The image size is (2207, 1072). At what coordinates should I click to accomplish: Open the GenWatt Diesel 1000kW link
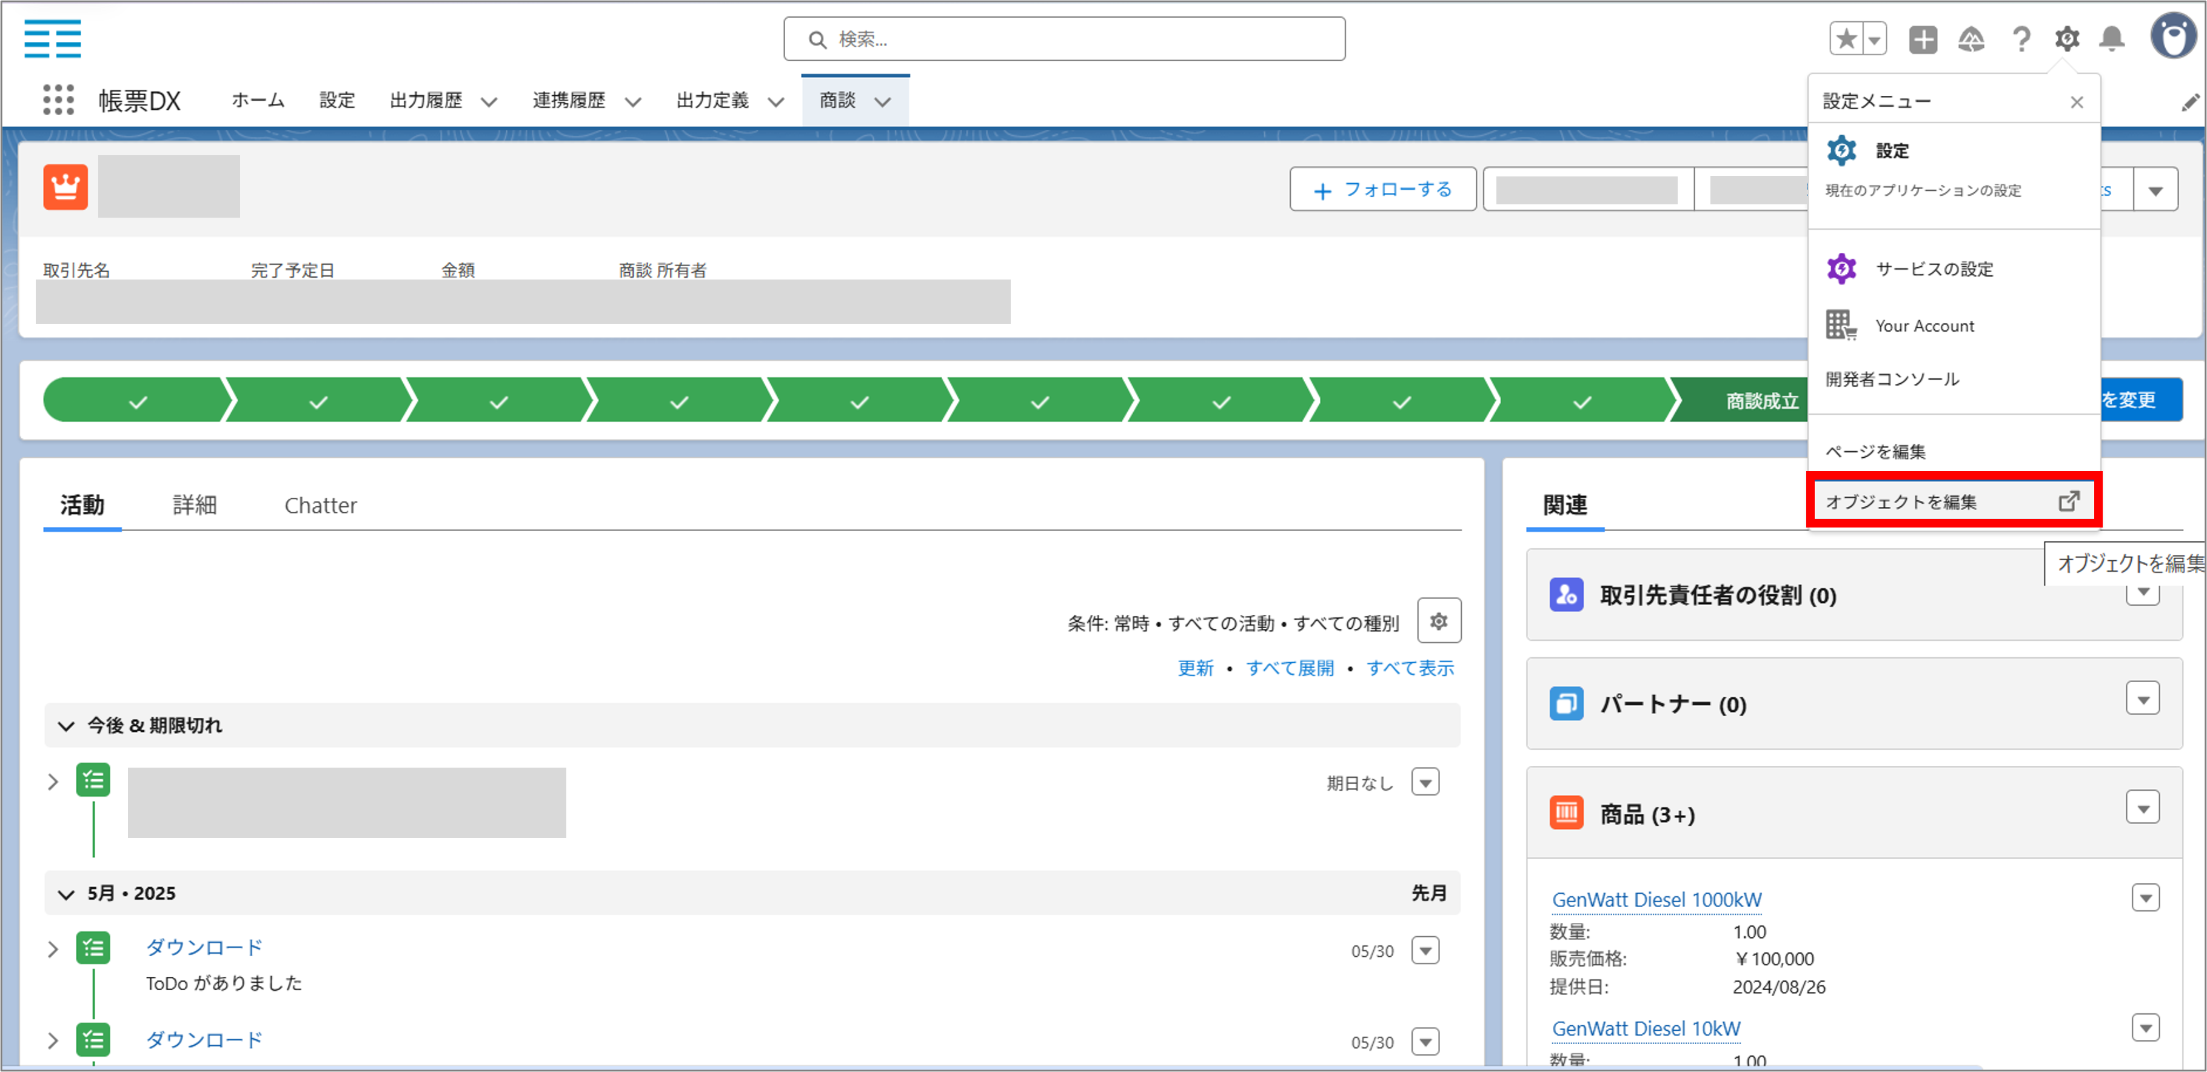[x=1656, y=900]
